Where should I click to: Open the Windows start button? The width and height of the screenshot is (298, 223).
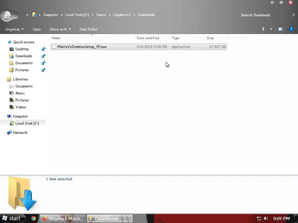pyautogui.click(x=13, y=218)
